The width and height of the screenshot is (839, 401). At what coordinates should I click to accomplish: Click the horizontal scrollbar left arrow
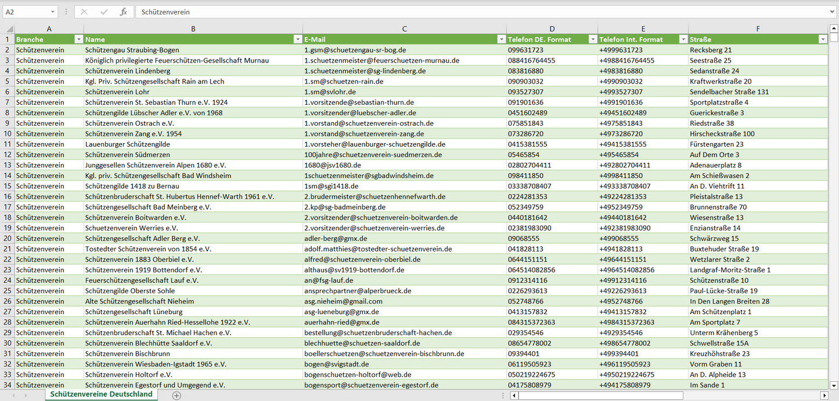tap(514, 395)
